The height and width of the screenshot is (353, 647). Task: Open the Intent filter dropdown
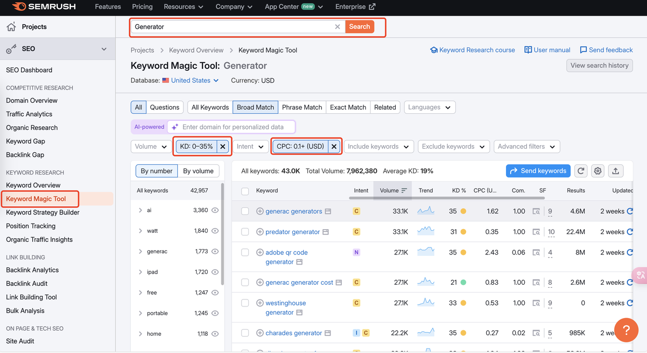(x=250, y=147)
